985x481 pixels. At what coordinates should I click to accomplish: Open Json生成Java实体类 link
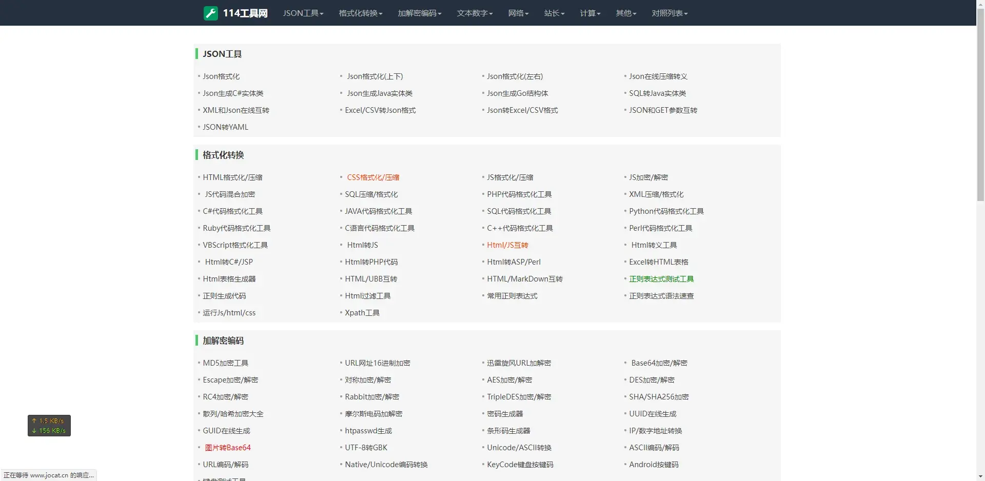(x=380, y=93)
